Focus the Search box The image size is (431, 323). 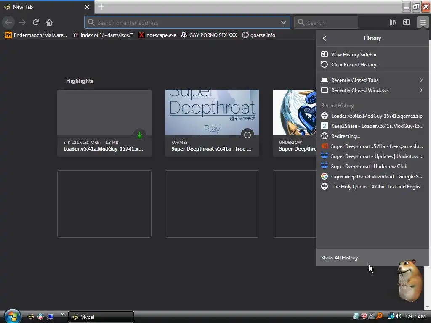click(x=326, y=23)
